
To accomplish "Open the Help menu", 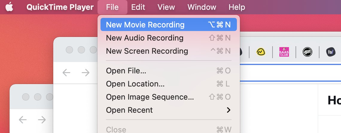I will click(x=237, y=7).
